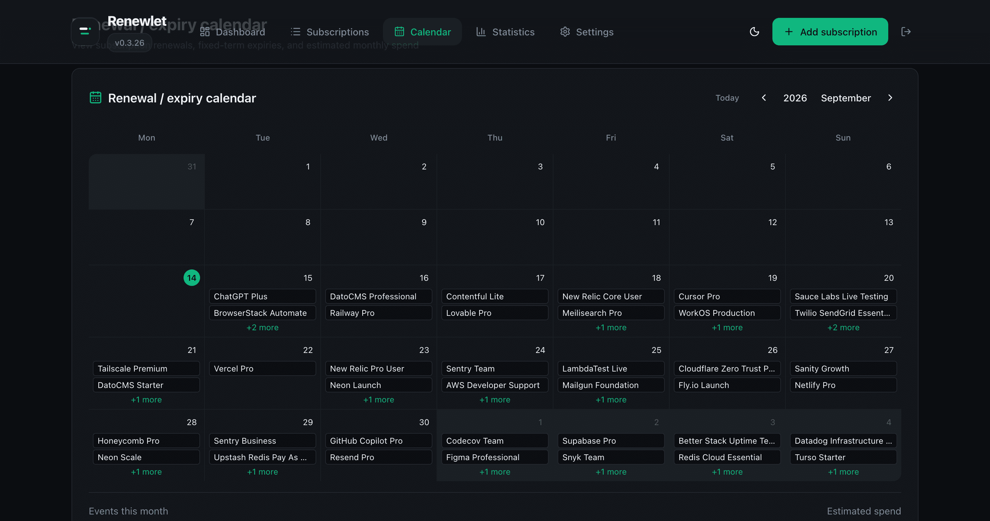The image size is (990, 521).
Task: Open the DatoCMS Professional event
Action: 378,296
